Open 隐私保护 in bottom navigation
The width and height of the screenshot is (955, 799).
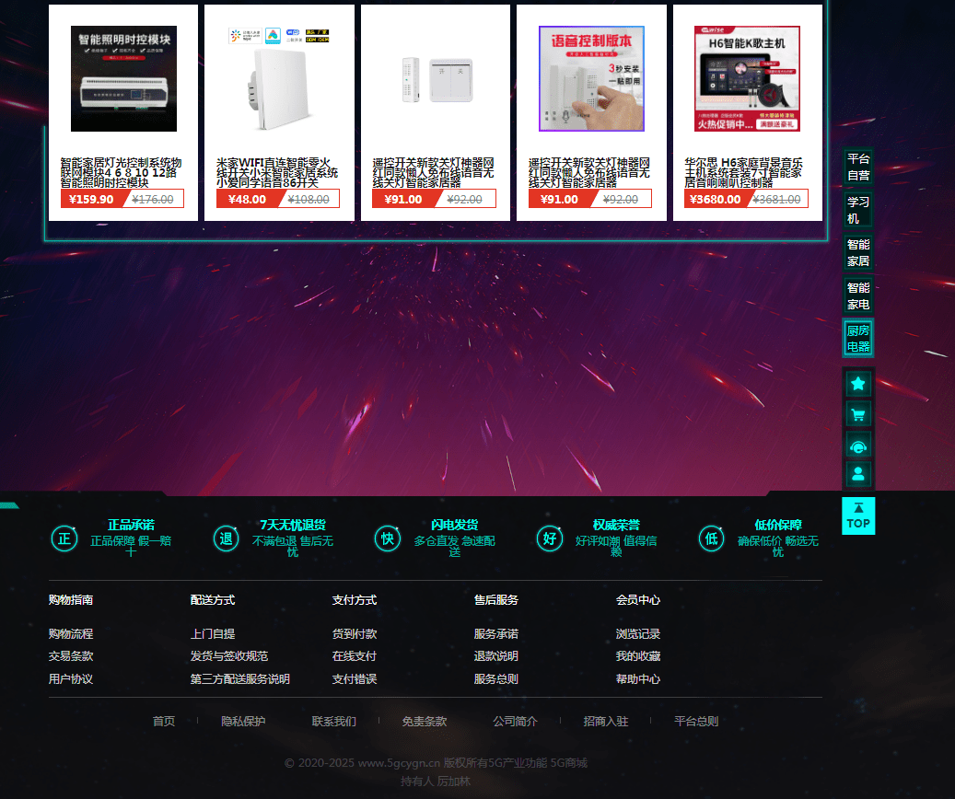tap(244, 721)
